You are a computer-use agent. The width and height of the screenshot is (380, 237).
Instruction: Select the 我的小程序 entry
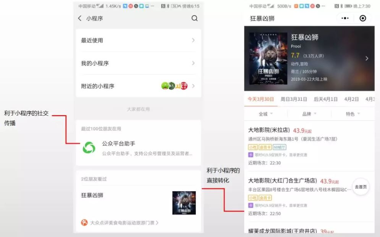coord(138,63)
